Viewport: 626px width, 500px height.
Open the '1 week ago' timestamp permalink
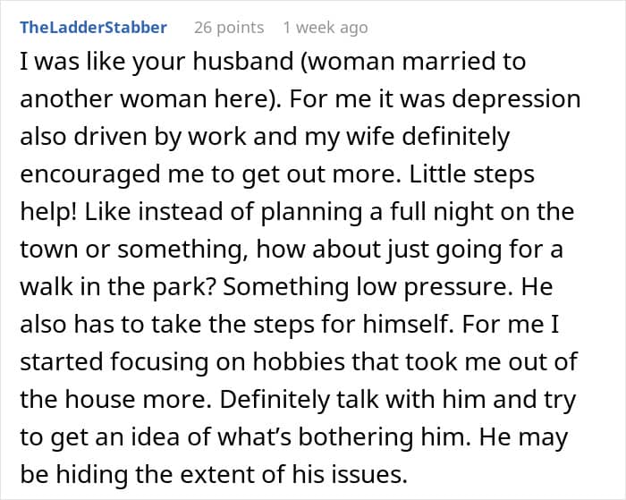pyautogui.click(x=326, y=27)
